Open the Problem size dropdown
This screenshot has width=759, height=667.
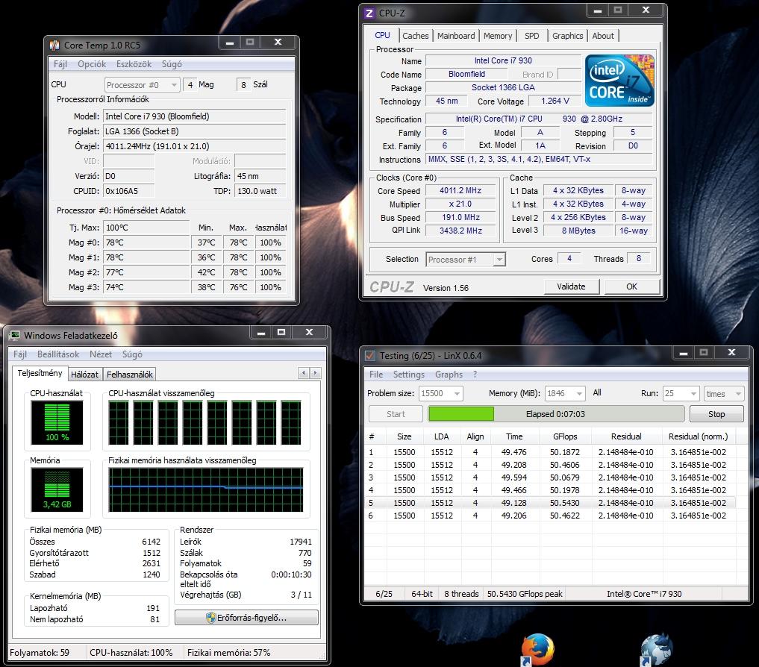(x=440, y=393)
